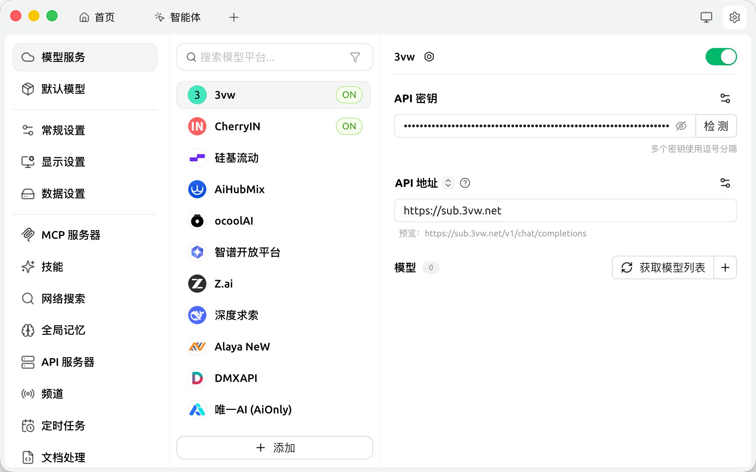The height and width of the screenshot is (472, 756).
Task: Open API 服务器 settings
Action: coord(85,362)
